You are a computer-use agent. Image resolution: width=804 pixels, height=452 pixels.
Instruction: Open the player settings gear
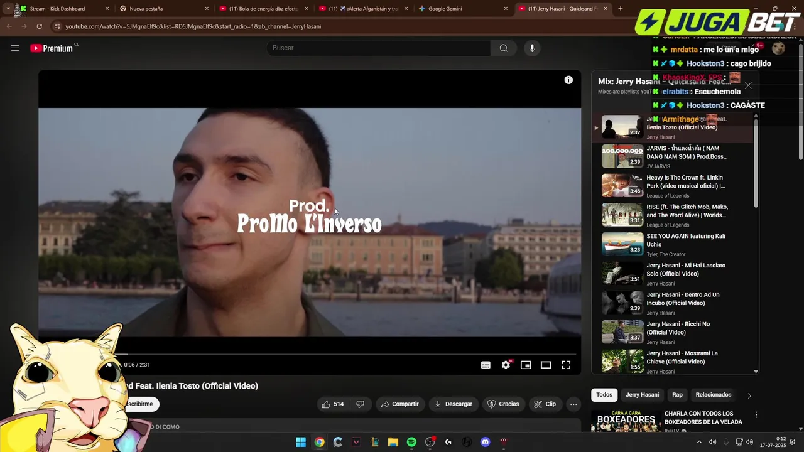pos(506,365)
